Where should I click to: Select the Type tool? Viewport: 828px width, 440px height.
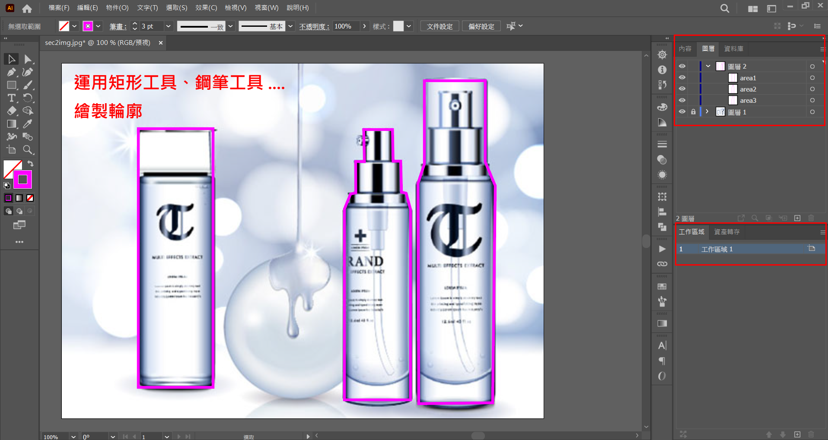(11, 98)
